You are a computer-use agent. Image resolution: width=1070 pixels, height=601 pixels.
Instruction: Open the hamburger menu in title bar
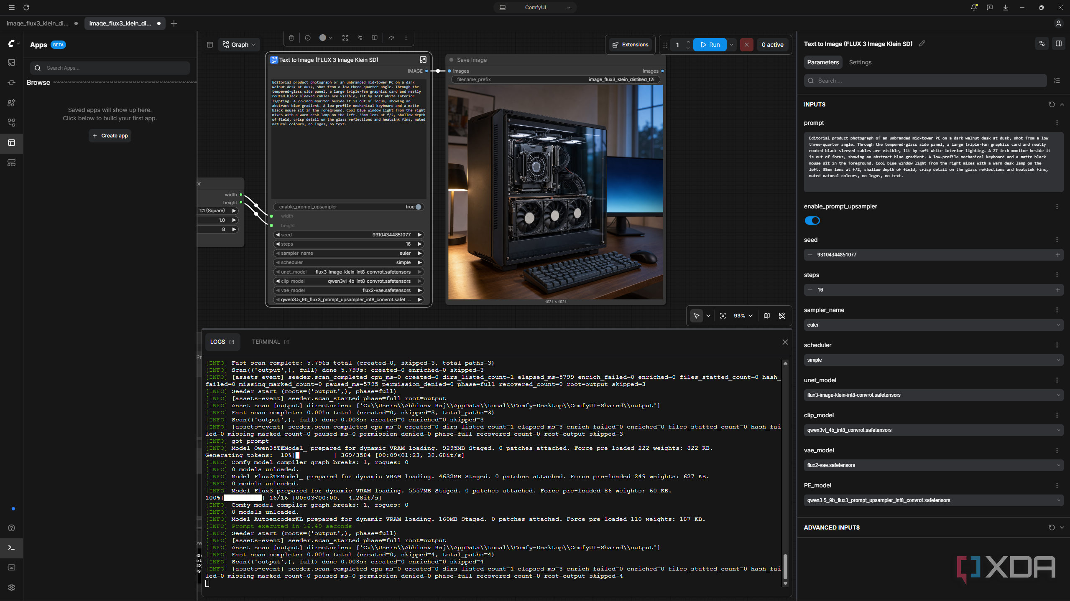[x=11, y=8]
